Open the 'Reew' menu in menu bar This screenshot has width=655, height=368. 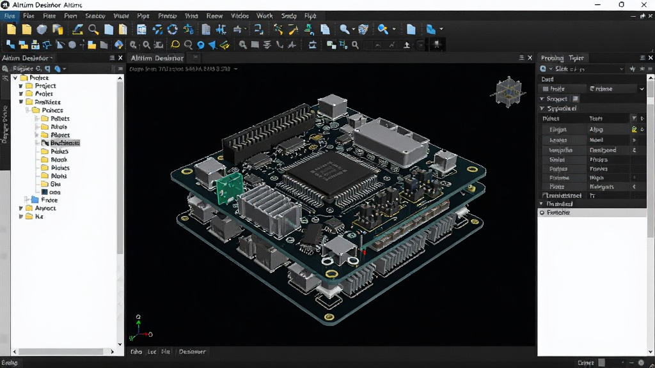tap(214, 16)
